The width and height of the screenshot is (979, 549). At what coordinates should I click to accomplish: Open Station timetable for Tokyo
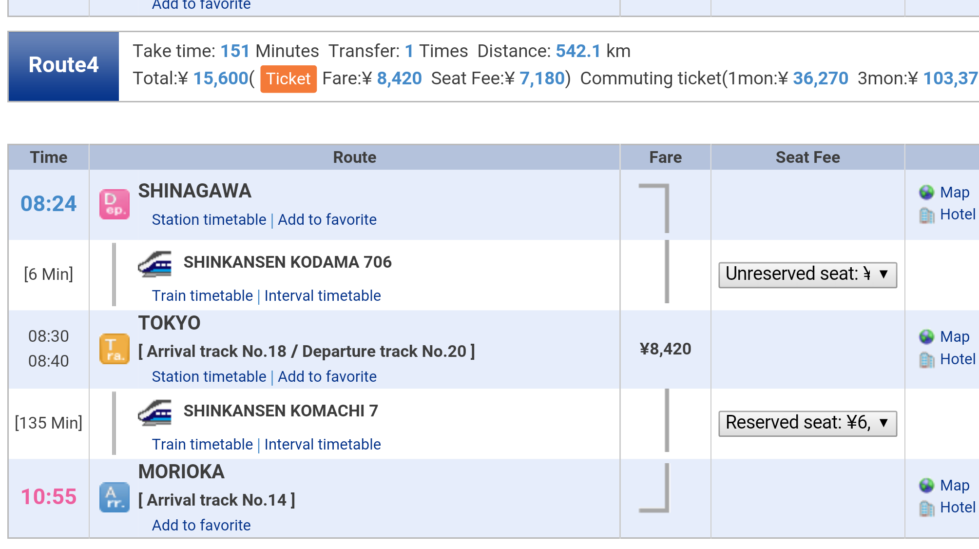pyautogui.click(x=209, y=377)
